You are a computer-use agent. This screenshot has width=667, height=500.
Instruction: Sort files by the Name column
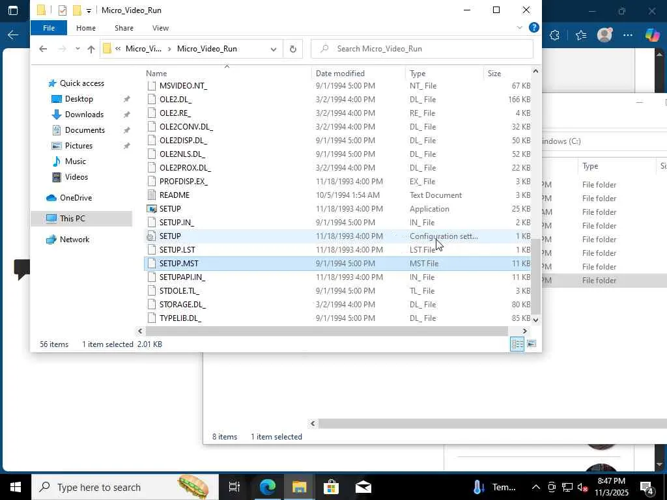156,74
